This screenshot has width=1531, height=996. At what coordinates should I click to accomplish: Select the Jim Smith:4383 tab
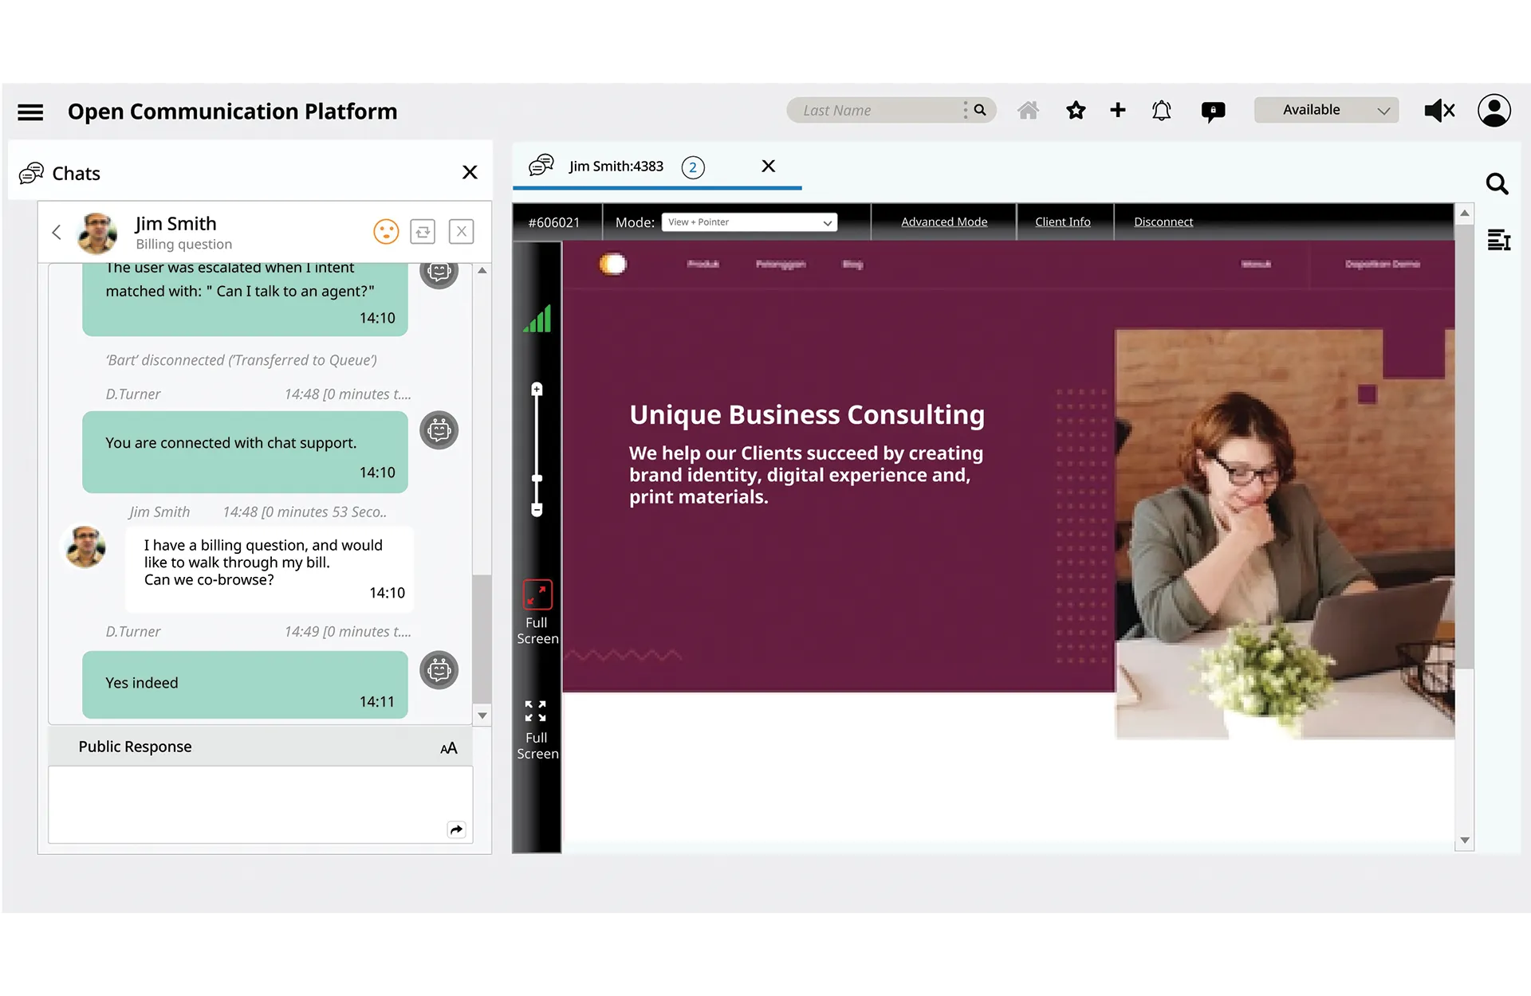[616, 167]
